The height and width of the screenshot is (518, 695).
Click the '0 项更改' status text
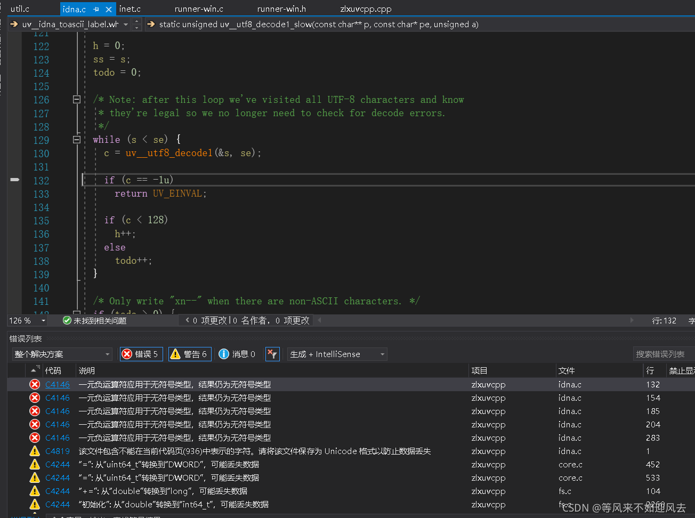[209, 320]
